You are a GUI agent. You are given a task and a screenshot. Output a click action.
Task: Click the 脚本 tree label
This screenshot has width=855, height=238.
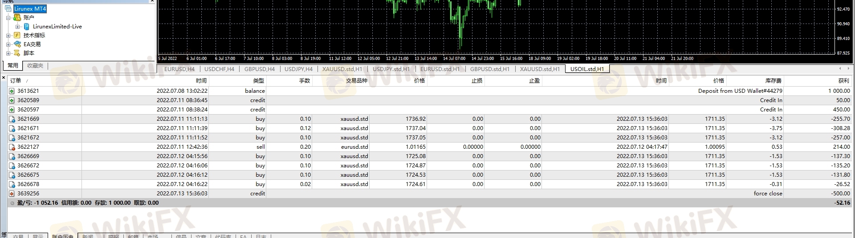tap(29, 53)
